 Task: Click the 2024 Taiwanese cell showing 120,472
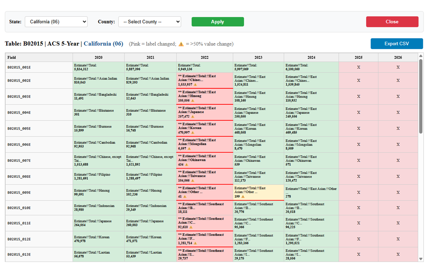(311, 177)
